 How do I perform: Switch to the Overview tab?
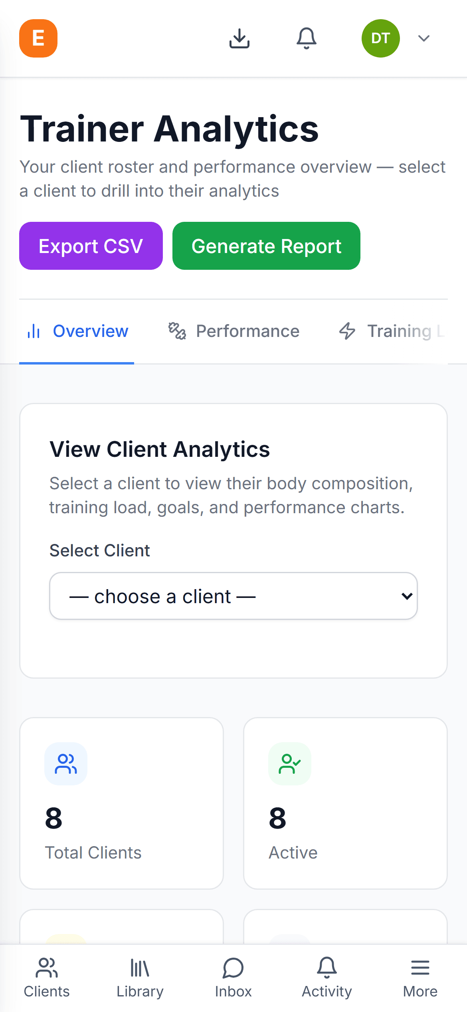(77, 331)
